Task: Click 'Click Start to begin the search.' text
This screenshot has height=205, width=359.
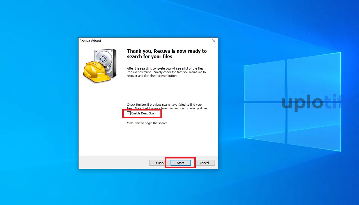Action: pyautogui.click(x=148, y=123)
